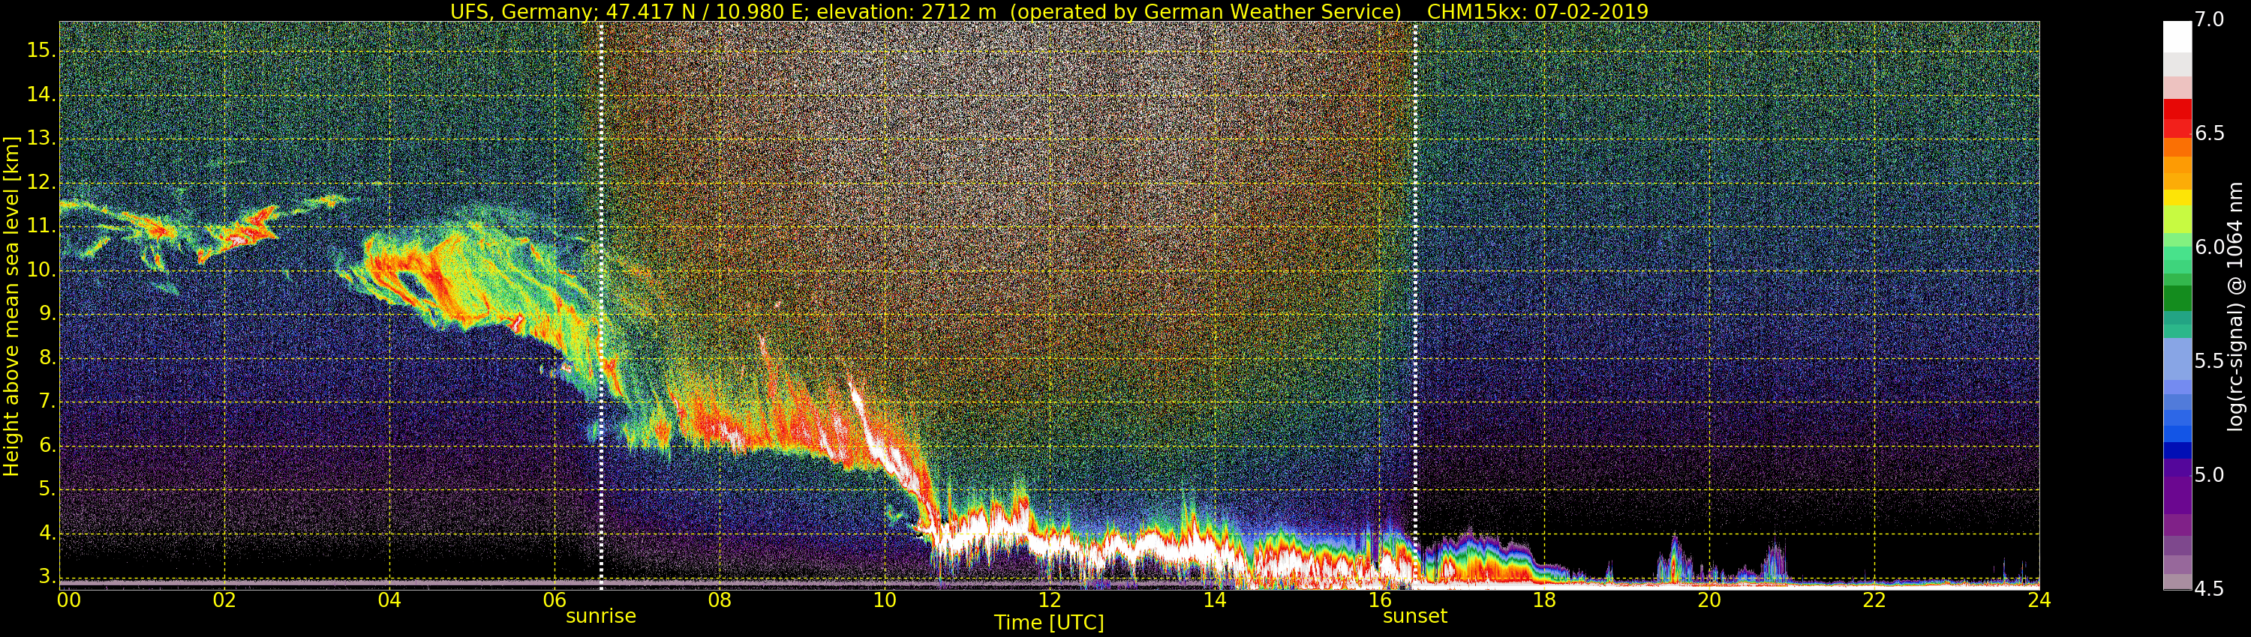Viewport: 2251px width, 637px height.
Task: Click the '9.' height tick label
Action: pos(47,314)
